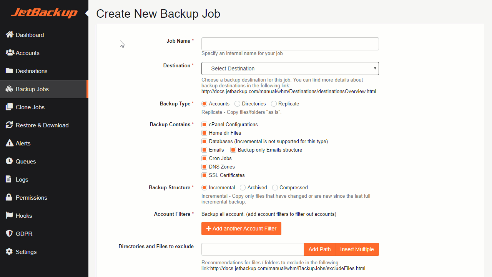Viewport: 492px width, 277px height.
Task: Click Add another Account Filter button
Action: click(x=241, y=229)
